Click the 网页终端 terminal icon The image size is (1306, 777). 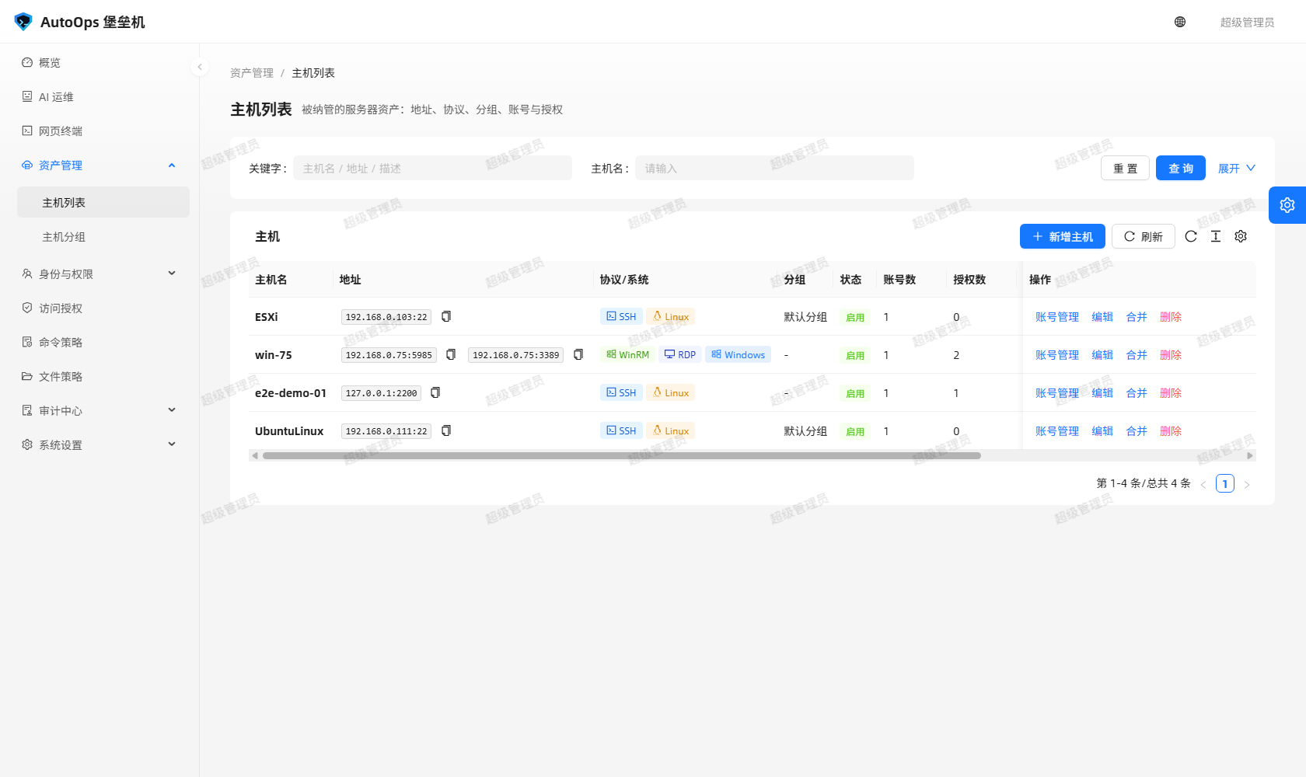pyautogui.click(x=27, y=131)
